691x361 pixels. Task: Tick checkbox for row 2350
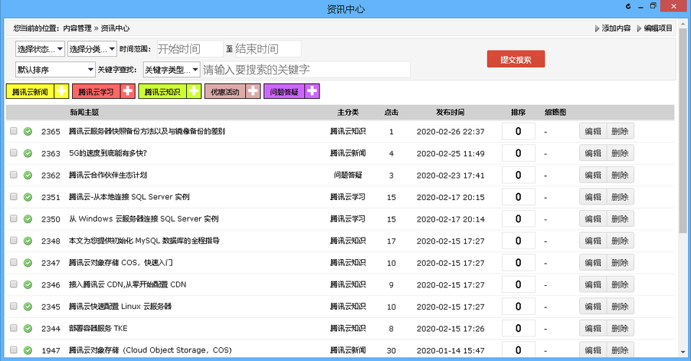tap(14, 219)
